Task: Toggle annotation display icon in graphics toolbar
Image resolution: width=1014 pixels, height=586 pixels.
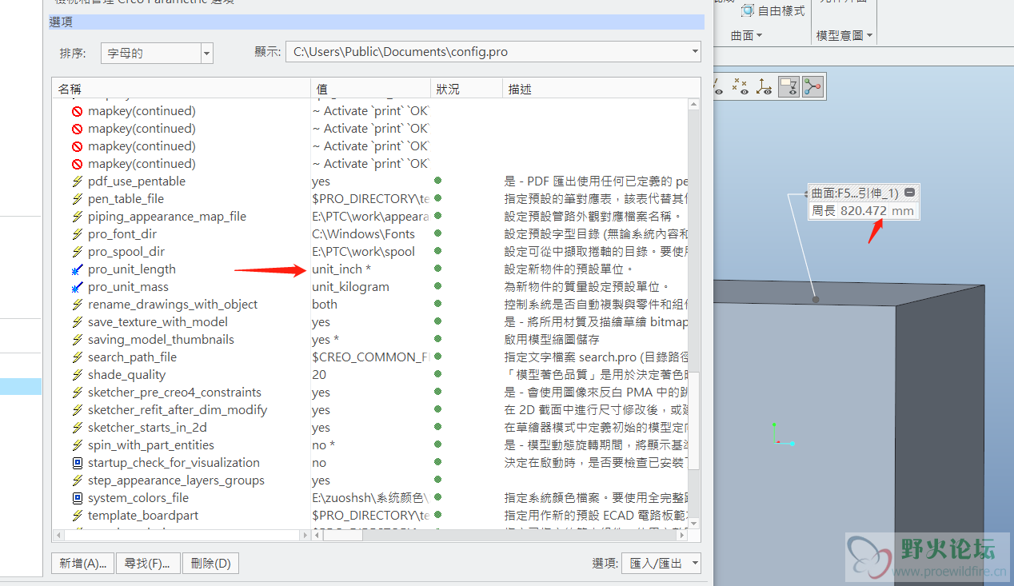Action: (788, 86)
